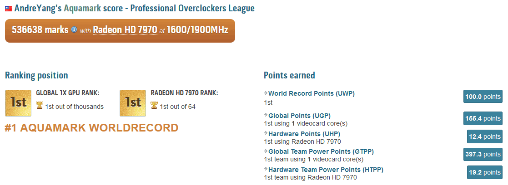Viewport: 508px width, 185px height.
Task: Click arrow icon before Hardware Team Power Points
Action: 266,170
